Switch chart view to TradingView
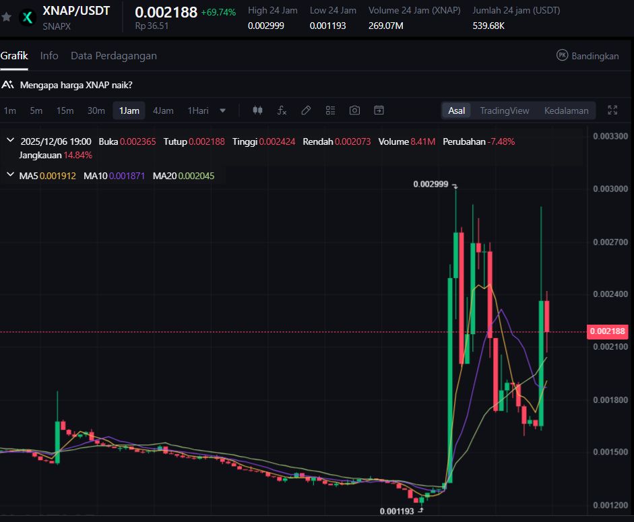 click(x=504, y=110)
